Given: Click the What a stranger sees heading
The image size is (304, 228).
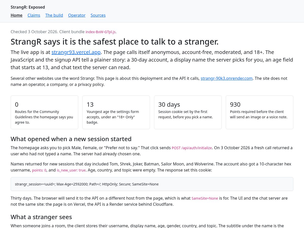Looking at the screenshot, I should click(x=41, y=217).
